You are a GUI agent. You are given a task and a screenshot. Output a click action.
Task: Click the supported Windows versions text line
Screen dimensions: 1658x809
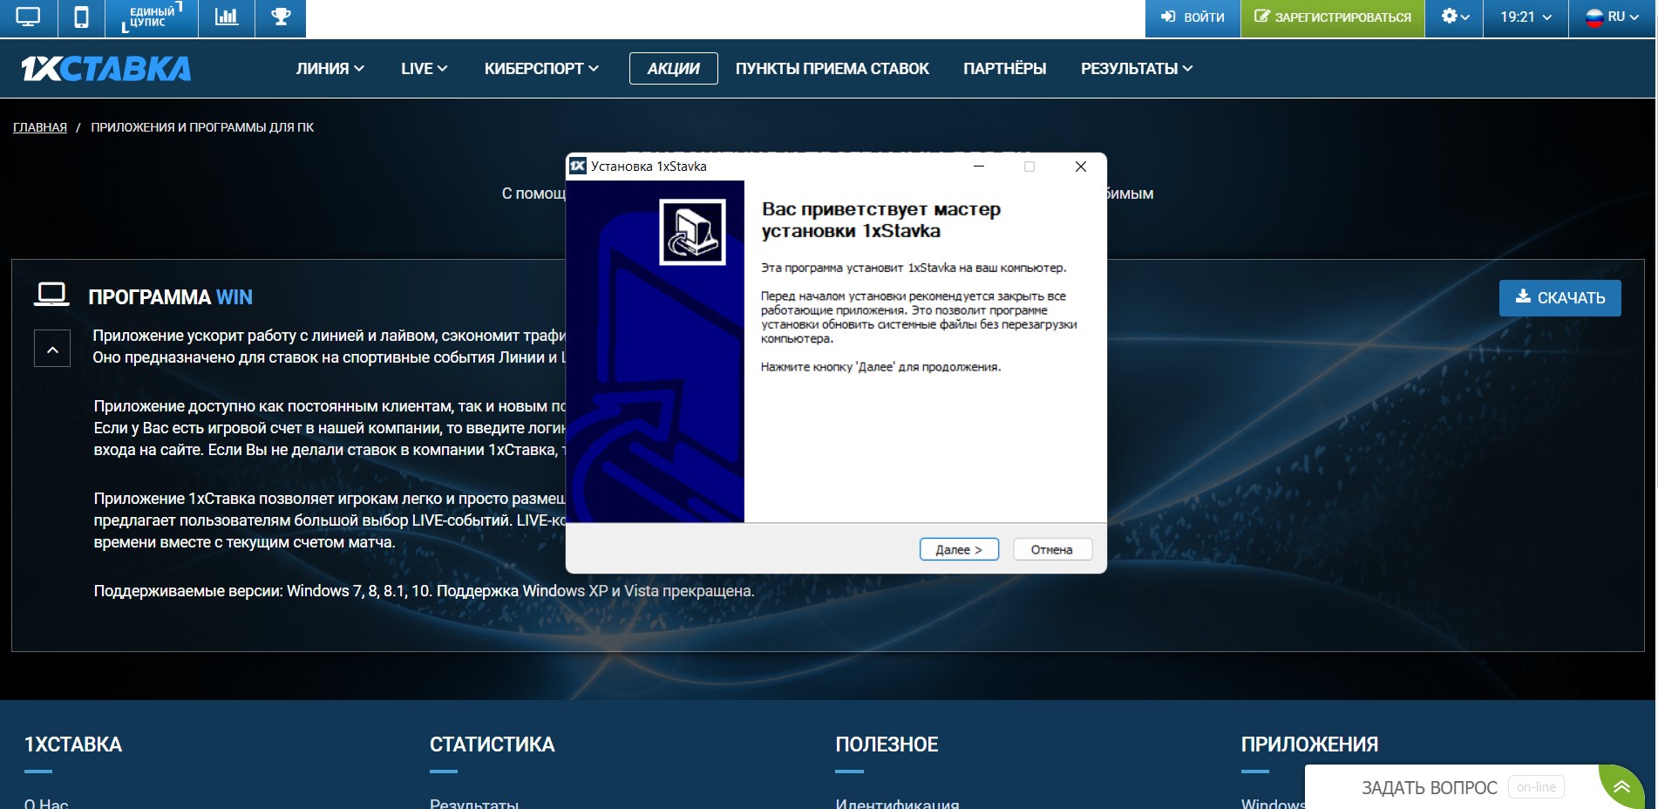coord(424,591)
